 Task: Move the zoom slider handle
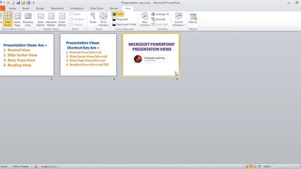tap(287, 167)
